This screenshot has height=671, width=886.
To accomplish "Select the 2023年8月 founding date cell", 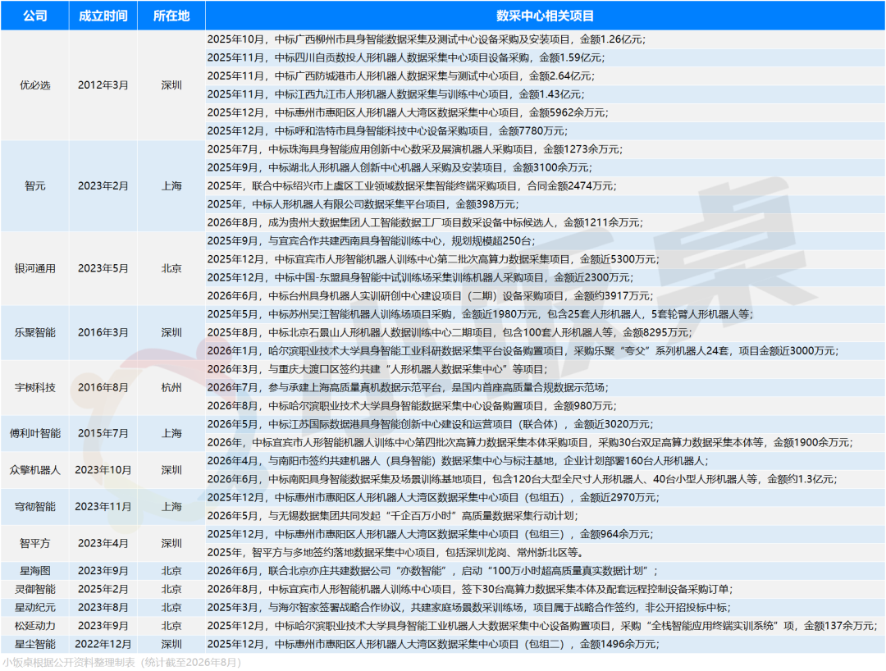I will (103, 608).
